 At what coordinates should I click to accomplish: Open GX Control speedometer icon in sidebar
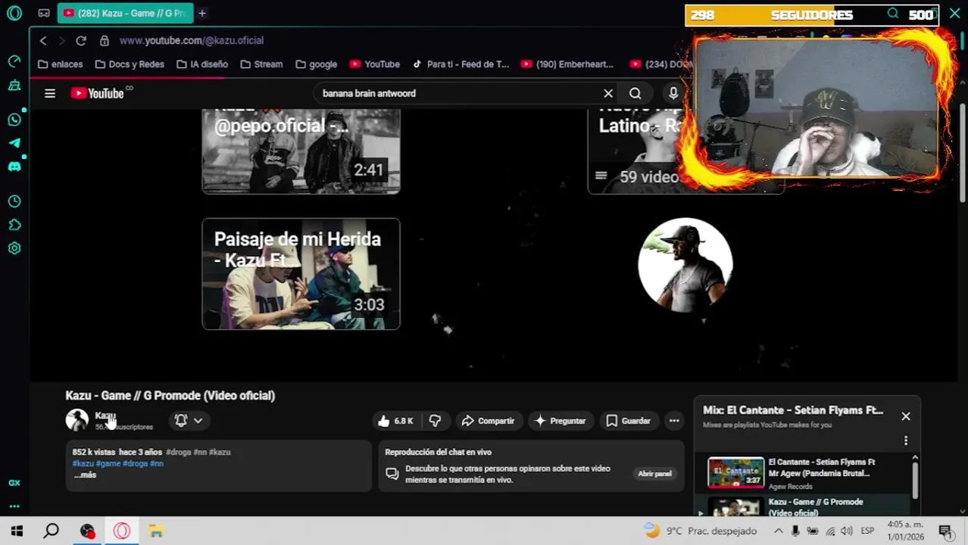tap(14, 61)
